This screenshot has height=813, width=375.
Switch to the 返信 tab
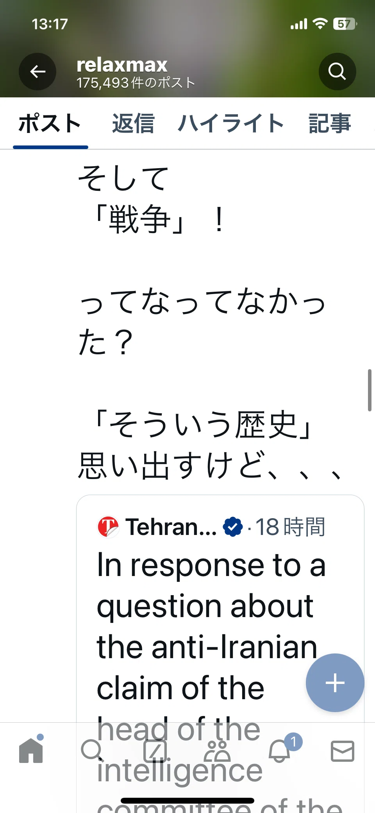coord(133,124)
